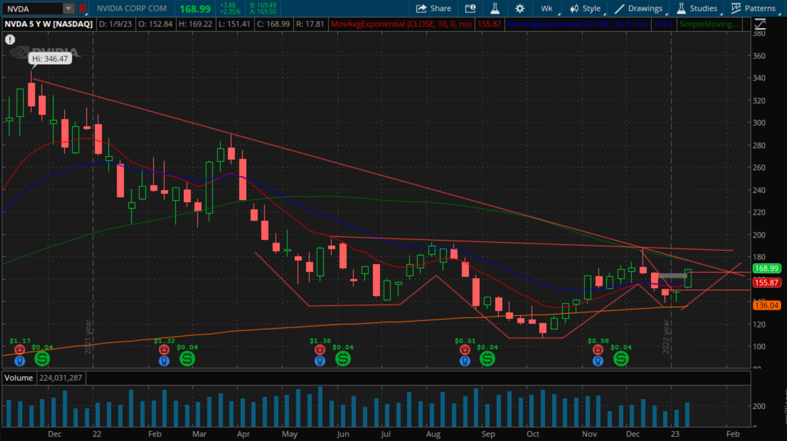Click the exclamation alert icon on the chart
Image resolution: width=787 pixels, height=441 pixels.
pos(10,39)
